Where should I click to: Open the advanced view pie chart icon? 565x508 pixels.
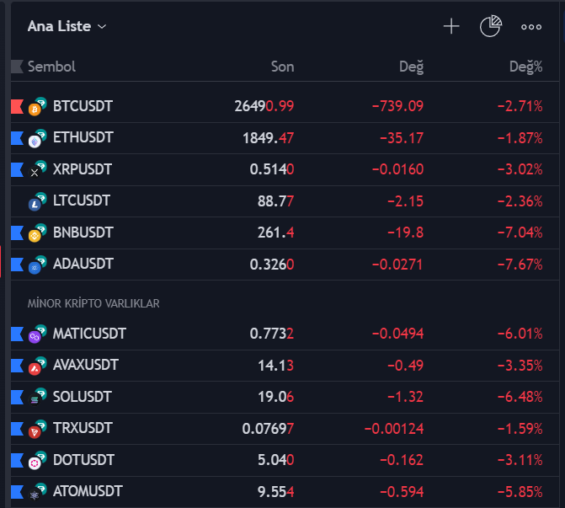(490, 26)
